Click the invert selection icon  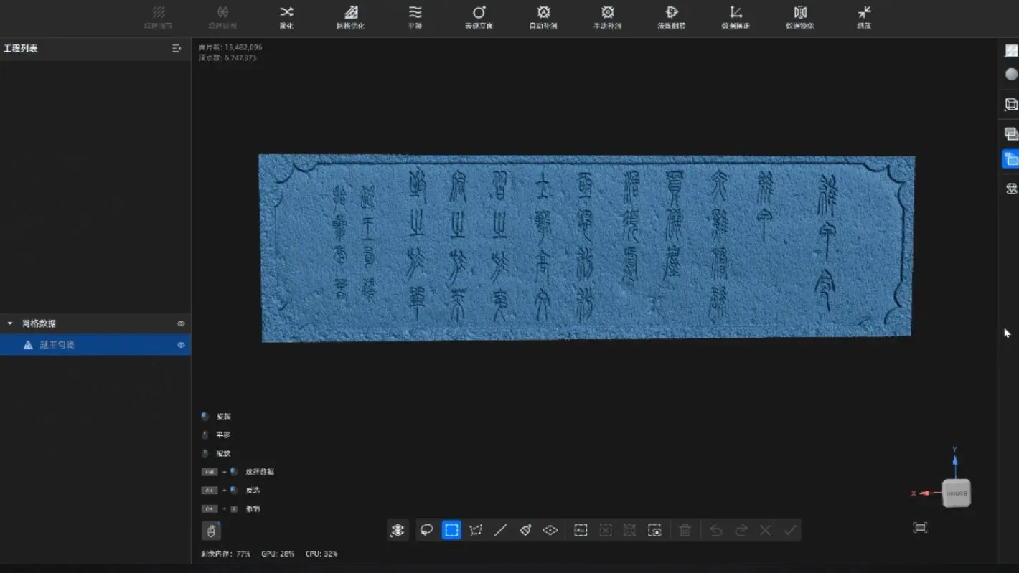pyautogui.click(x=629, y=530)
